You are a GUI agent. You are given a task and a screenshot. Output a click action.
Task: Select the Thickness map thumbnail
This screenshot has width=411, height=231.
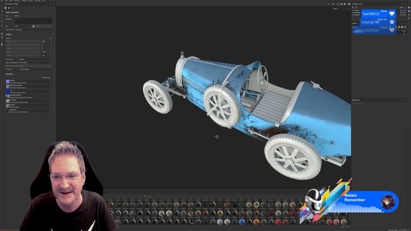click(8, 110)
